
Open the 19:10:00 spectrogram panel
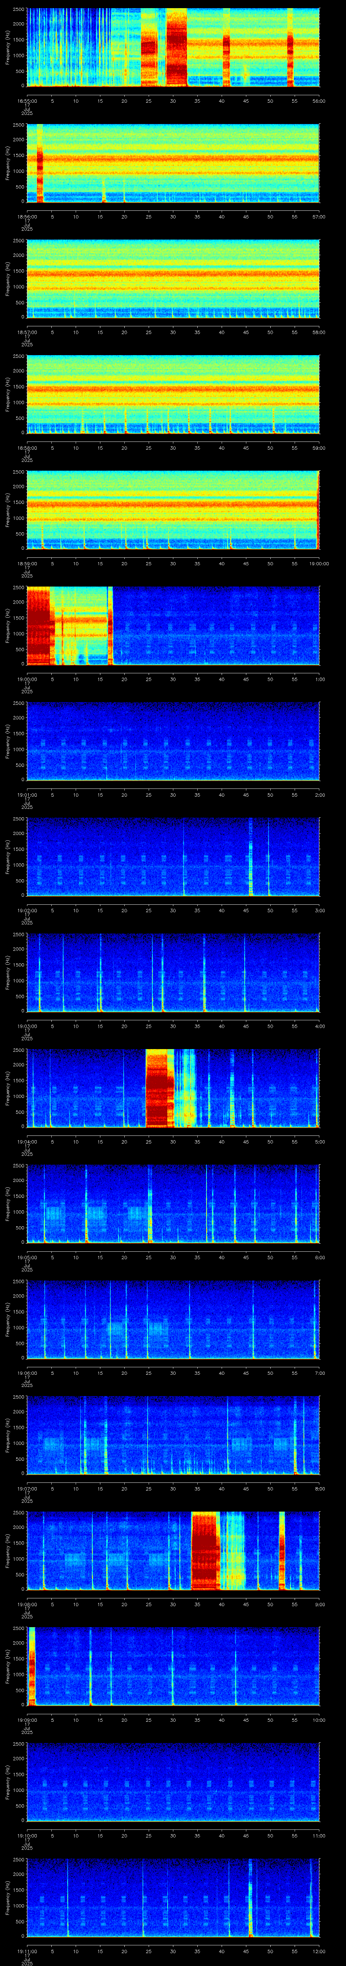coord(173,1782)
